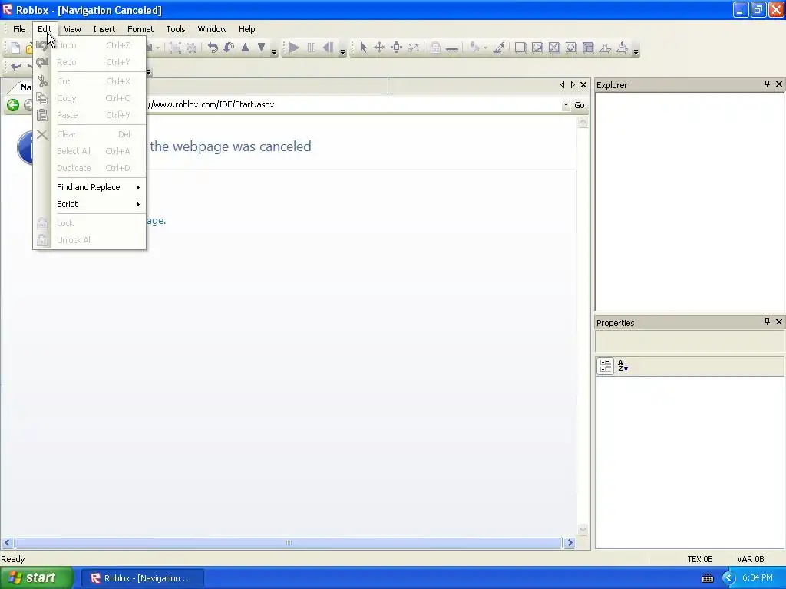
Task: Click the address bar URL field
Action: [353, 104]
